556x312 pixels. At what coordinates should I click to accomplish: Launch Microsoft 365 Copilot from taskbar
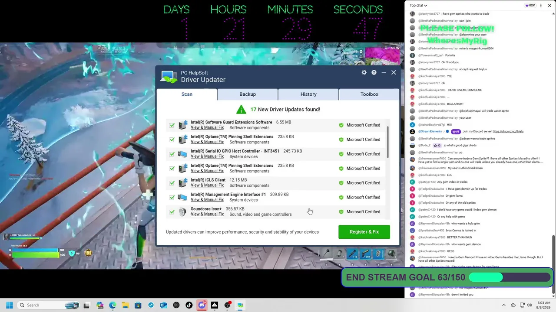(100, 305)
